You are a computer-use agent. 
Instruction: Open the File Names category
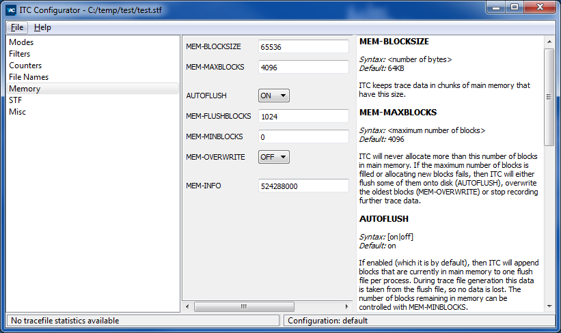click(x=29, y=77)
